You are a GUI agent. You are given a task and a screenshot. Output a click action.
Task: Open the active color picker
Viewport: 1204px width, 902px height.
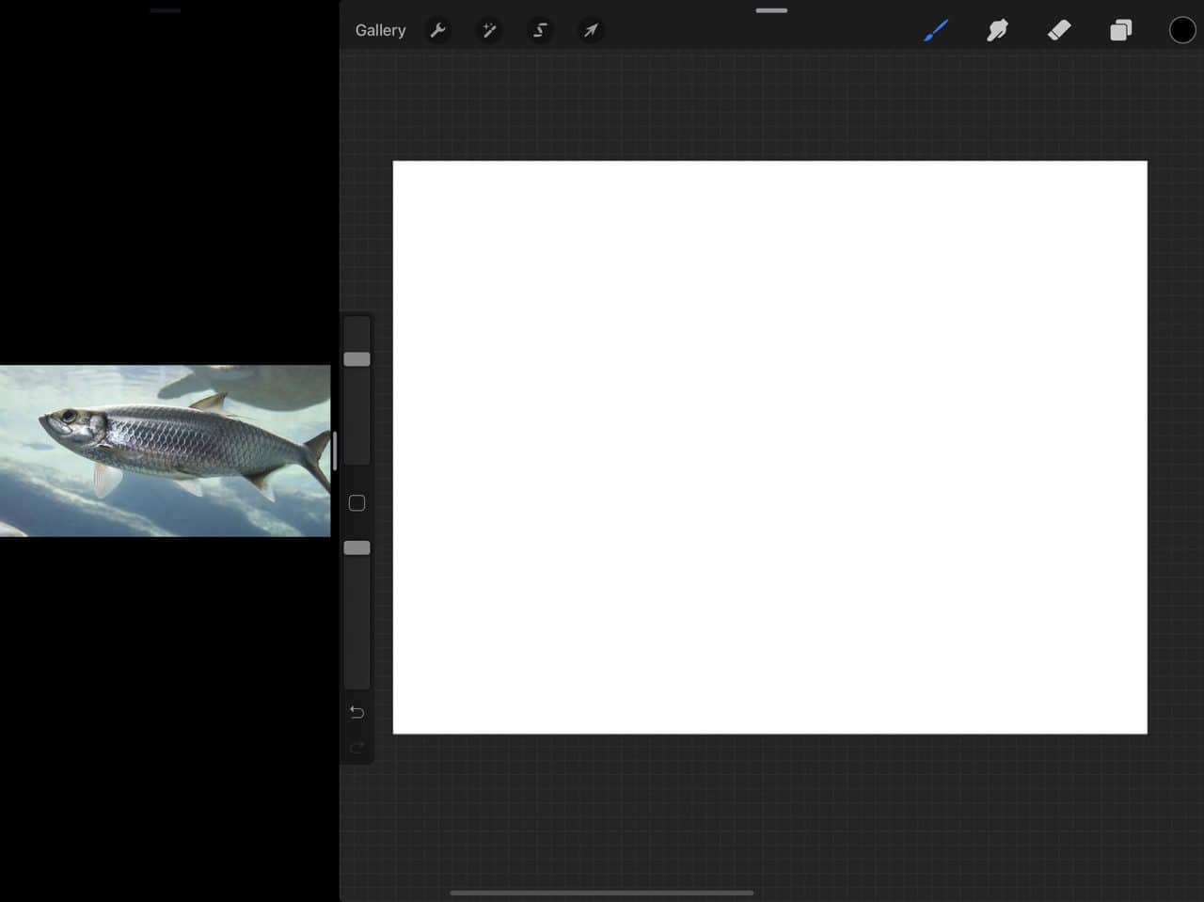tap(1181, 30)
